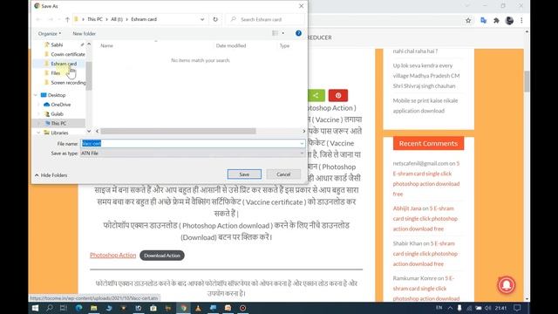
Task: Expand the OneDrive tree node
Action: (38, 105)
